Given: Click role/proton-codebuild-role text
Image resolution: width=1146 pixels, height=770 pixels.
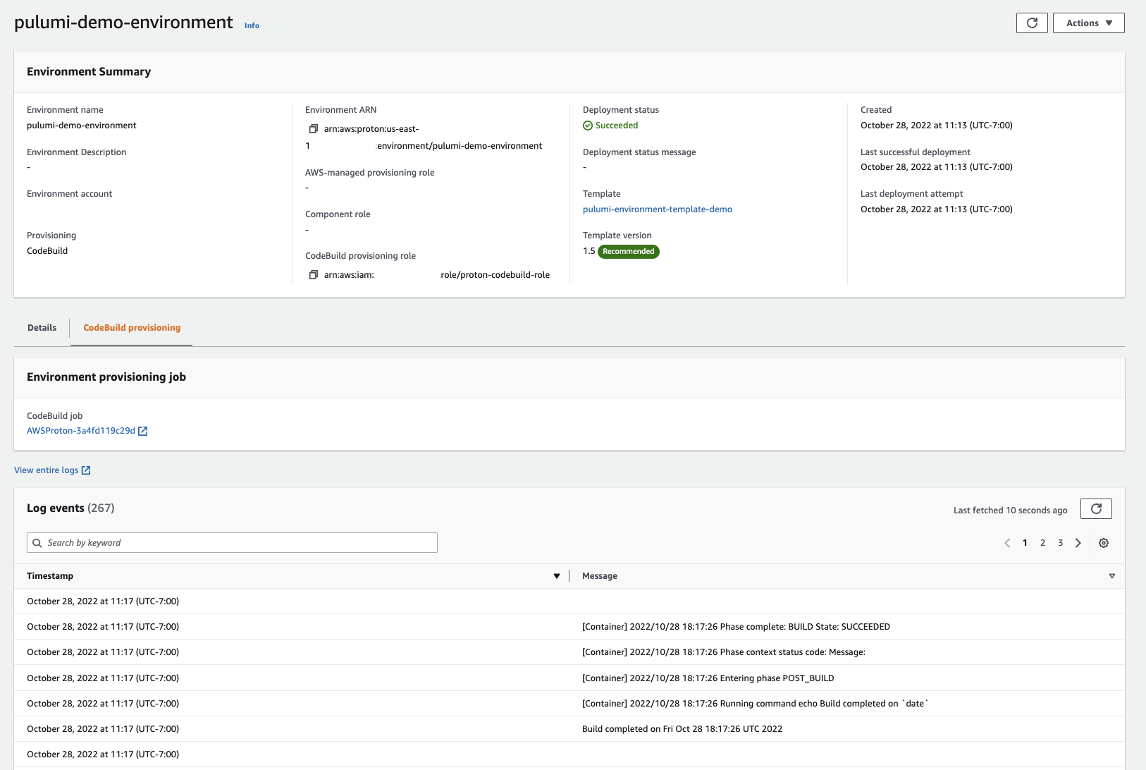Looking at the screenshot, I should (x=495, y=275).
